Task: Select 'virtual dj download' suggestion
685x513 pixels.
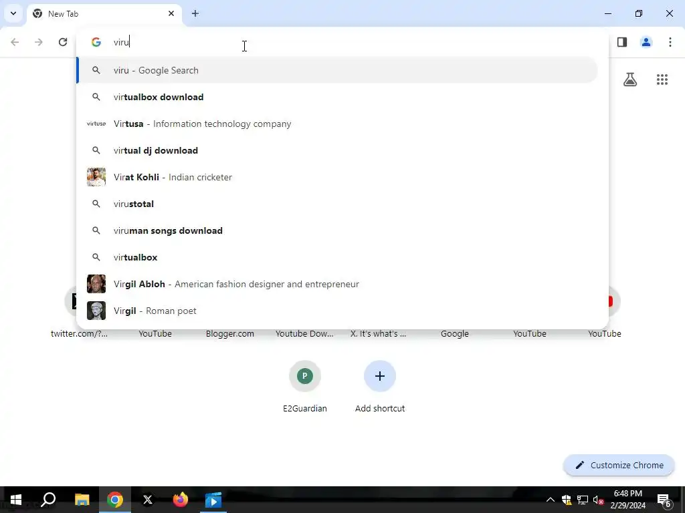Action: pos(337,150)
